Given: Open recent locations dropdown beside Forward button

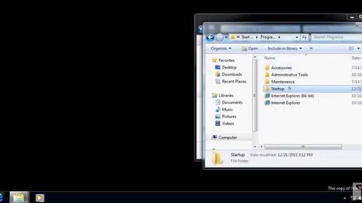Looking at the screenshot, I should click(226, 37).
